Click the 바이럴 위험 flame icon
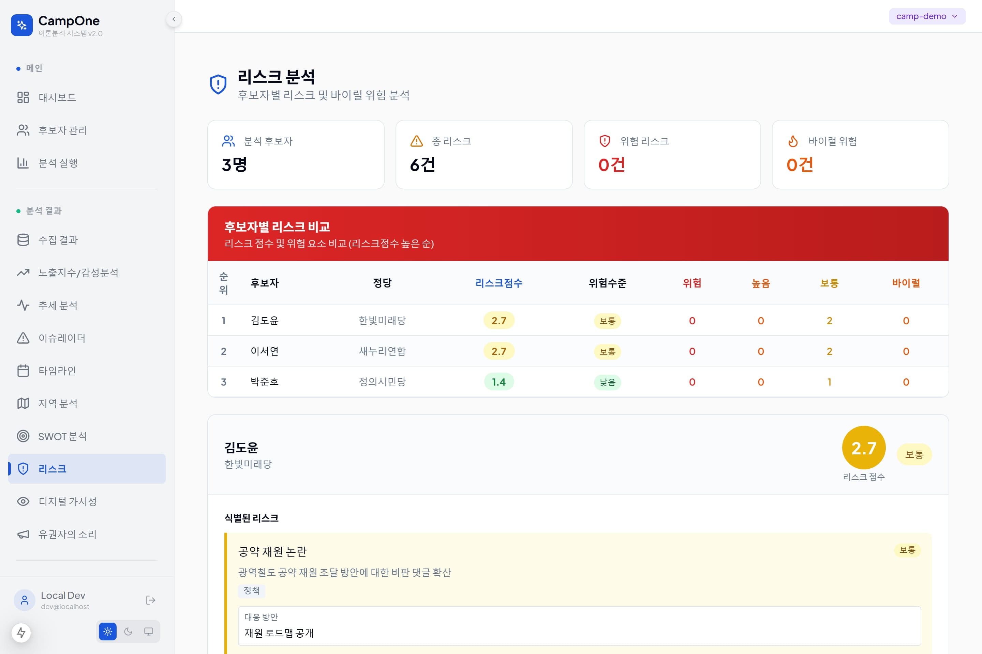982x654 pixels. 793,141
